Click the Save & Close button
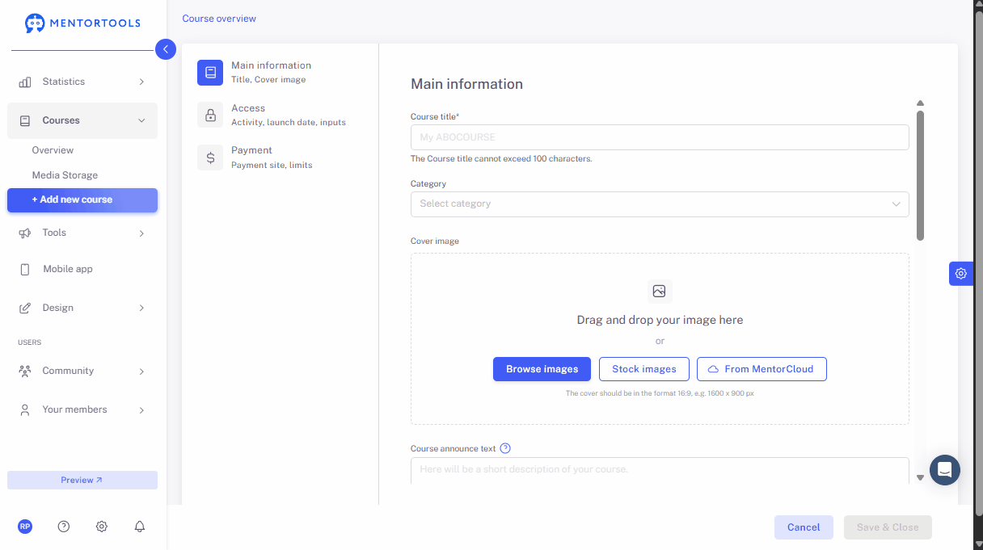 click(888, 527)
